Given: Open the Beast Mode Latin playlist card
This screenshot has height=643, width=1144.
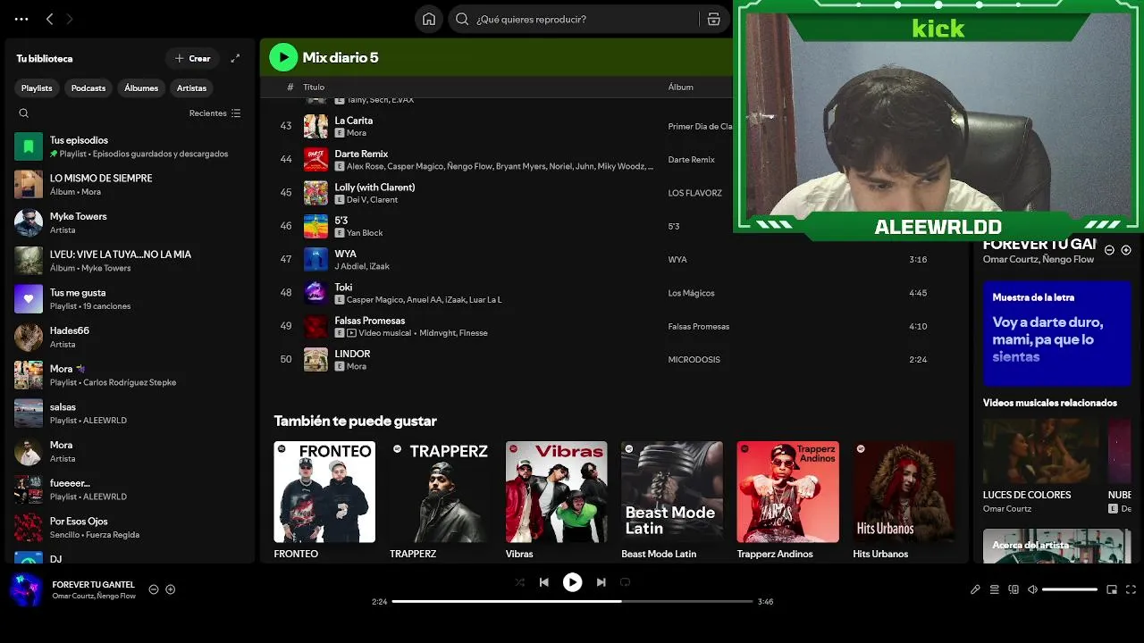Looking at the screenshot, I should click(672, 500).
